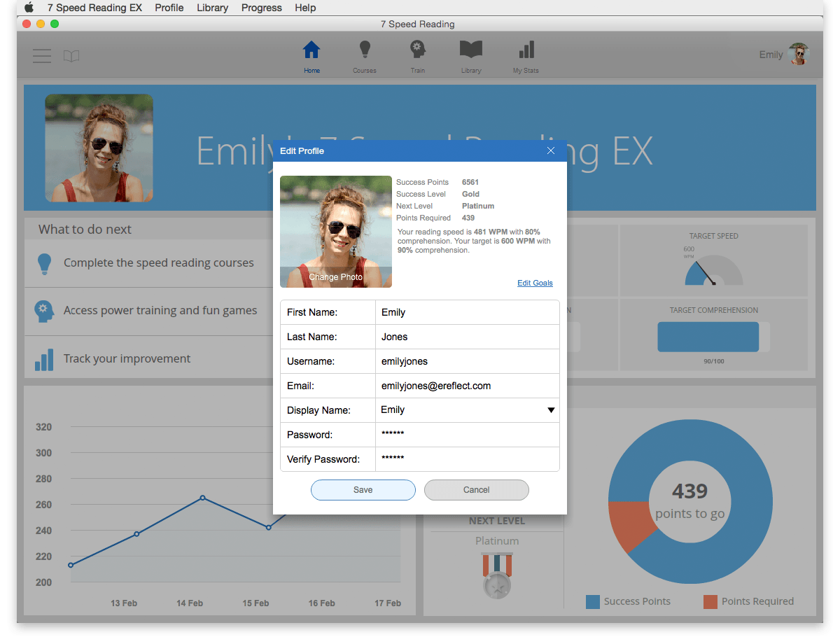Open the Progress menu in menu bar

click(x=262, y=8)
